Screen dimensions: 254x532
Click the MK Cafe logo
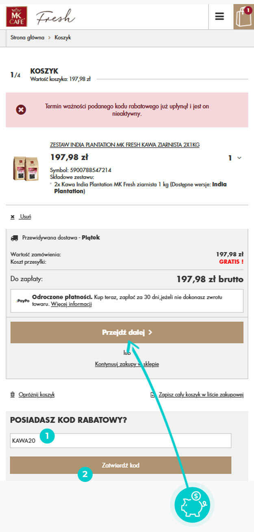pyautogui.click(x=17, y=17)
